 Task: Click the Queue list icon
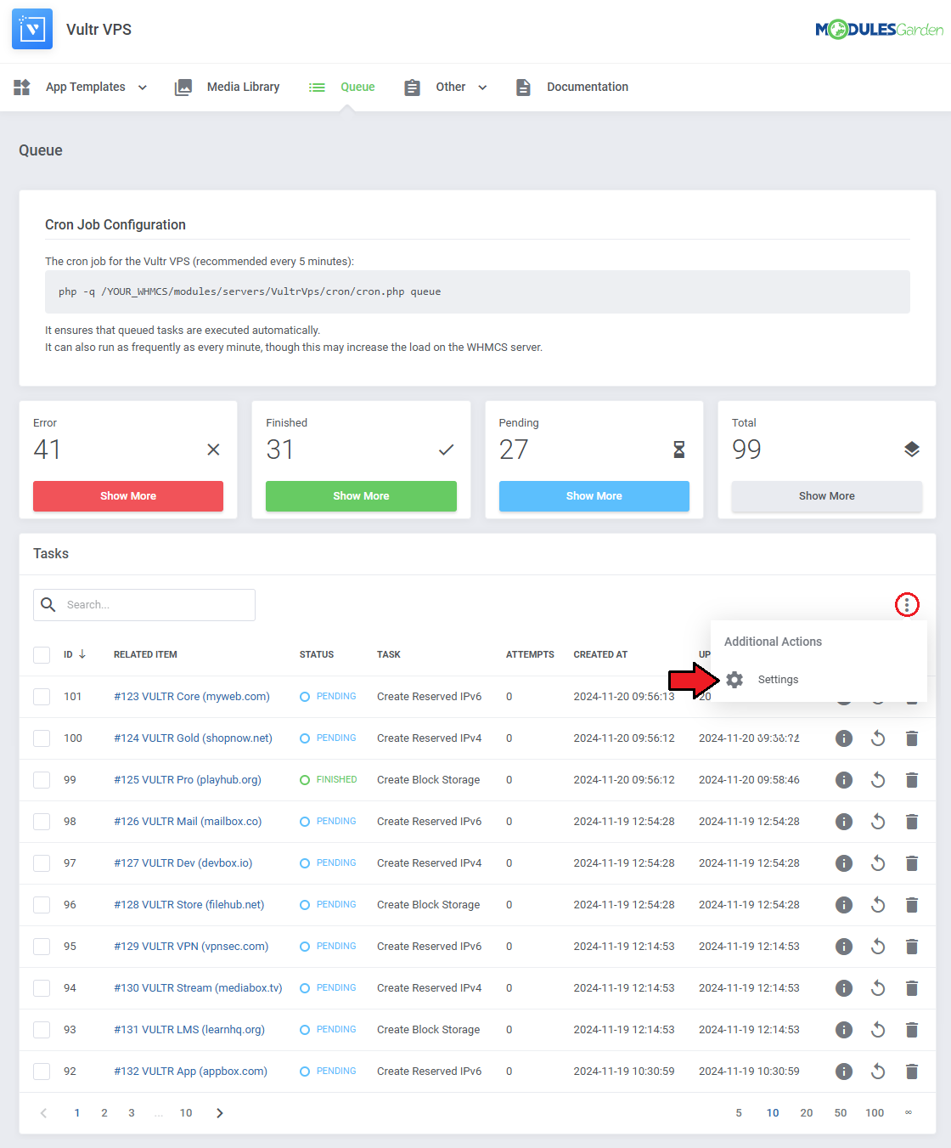coord(317,88)
